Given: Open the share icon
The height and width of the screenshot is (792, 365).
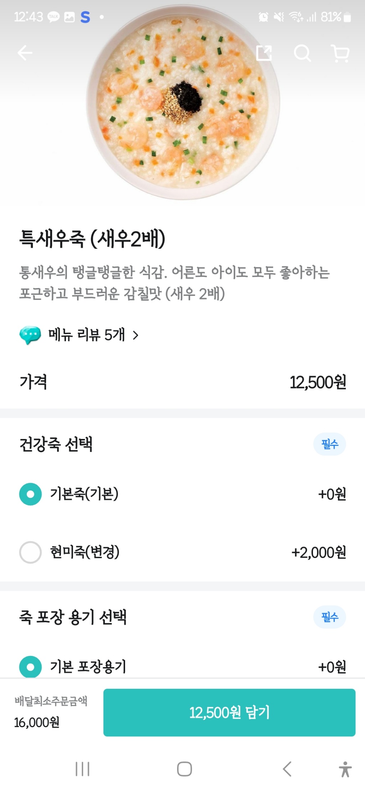Looking at the screenshot, I should (264, 53).
